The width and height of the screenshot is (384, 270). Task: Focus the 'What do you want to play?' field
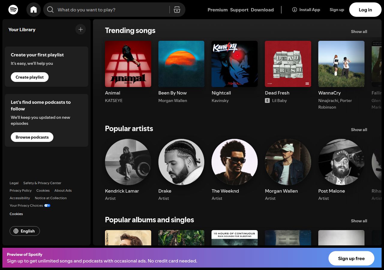tap(114, 10)
